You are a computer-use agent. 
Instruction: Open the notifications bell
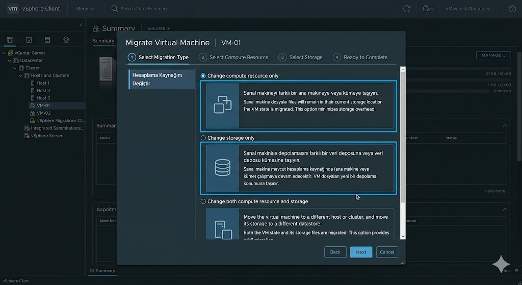click(x=426, y=9)
